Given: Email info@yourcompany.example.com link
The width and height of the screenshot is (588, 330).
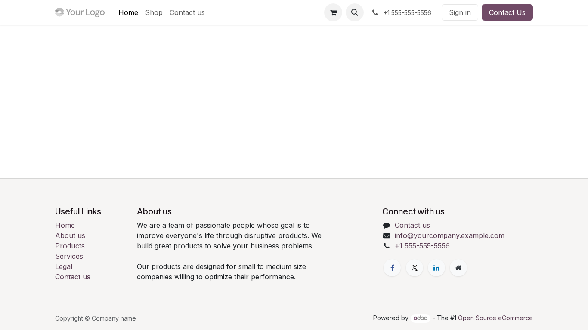Looking at the screenshot, I should pyautogui.click(x=449, y=235).
